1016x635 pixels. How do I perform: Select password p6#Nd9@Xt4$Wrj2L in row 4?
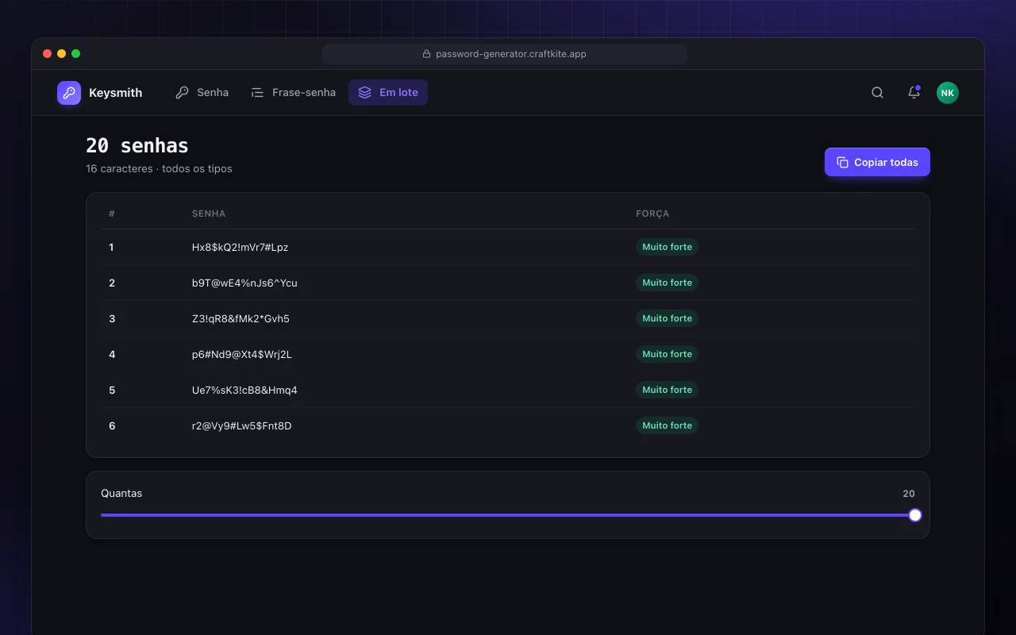tap(242, 354)
